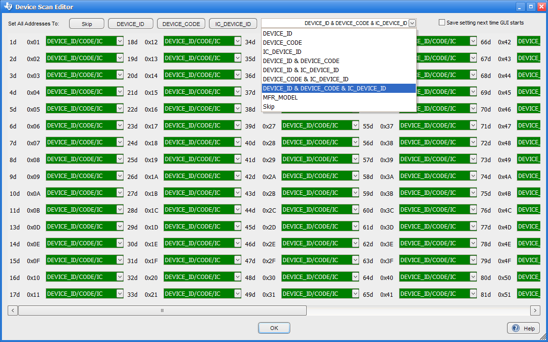Enable "Save setting next time GUI starts"

(441, 22)
